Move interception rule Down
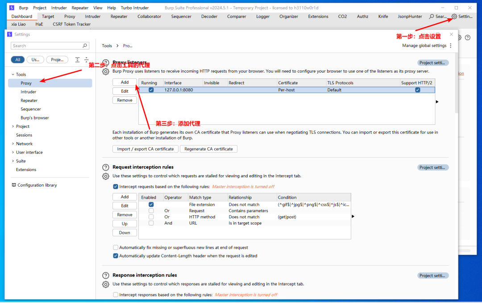Image resolution: width=482 pixels, height=303 pixels. pyautogui.click(x=125, y=233)
